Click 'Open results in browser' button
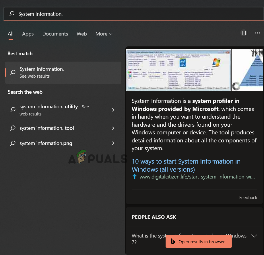 [199, 242]
